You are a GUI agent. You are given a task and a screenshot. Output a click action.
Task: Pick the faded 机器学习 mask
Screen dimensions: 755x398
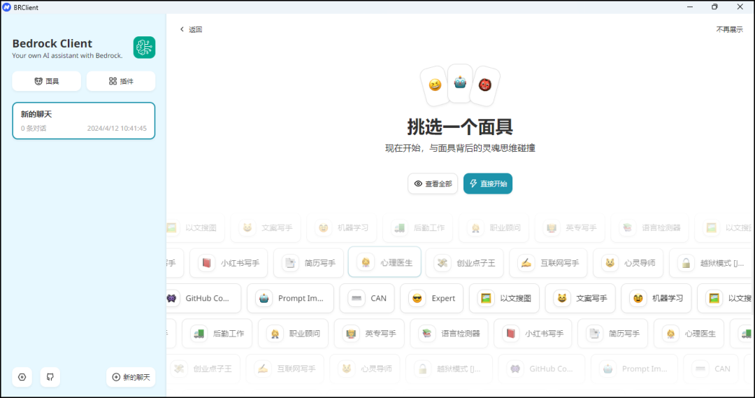[x=342, y=227]
